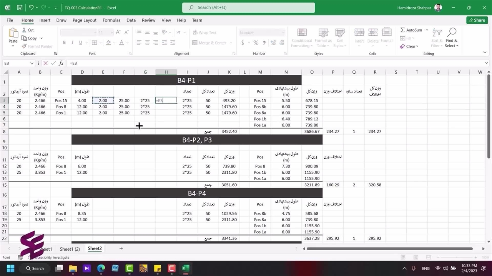Open the Copy dropdown arrow
This screenshot has width=492, height=276.
[42, 38]
